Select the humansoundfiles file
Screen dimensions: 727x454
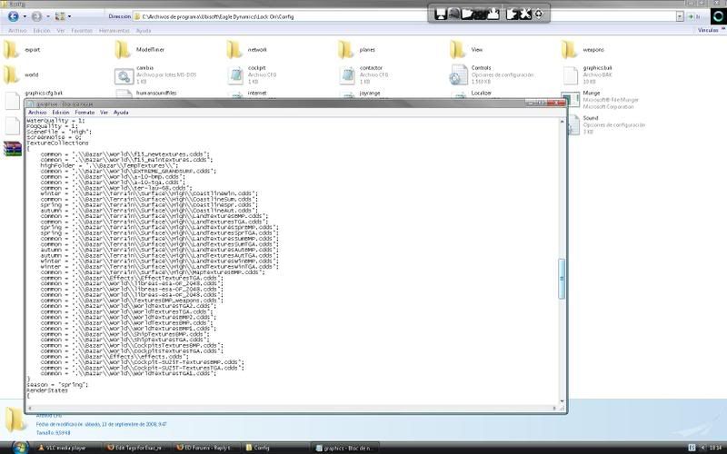click(x=156, y=94)
